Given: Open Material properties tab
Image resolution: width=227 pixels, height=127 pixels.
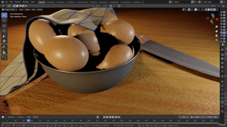Looking at the screenshot, I should [222, 106].
